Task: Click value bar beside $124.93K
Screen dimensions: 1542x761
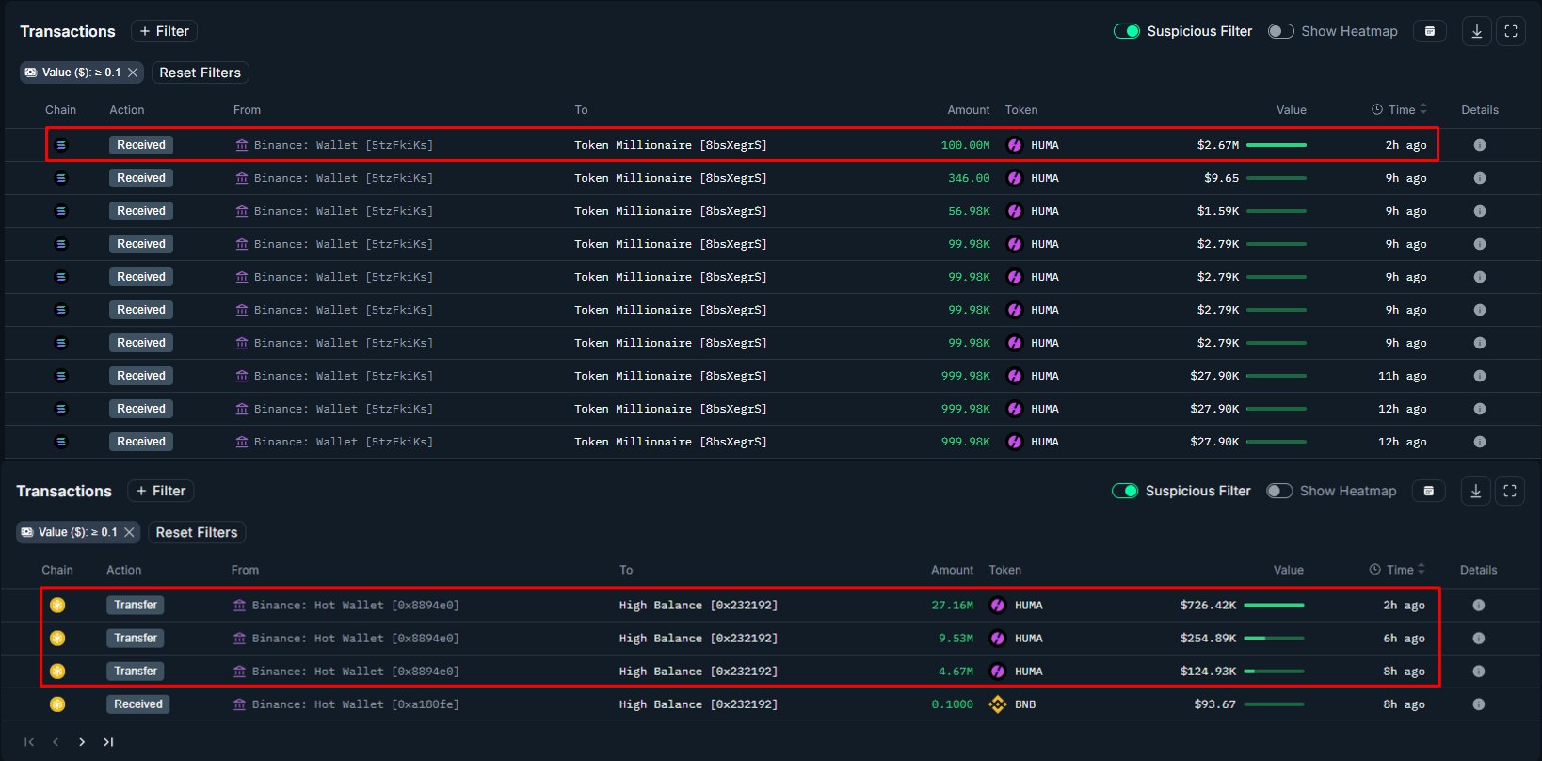Action: point(1274,672)
